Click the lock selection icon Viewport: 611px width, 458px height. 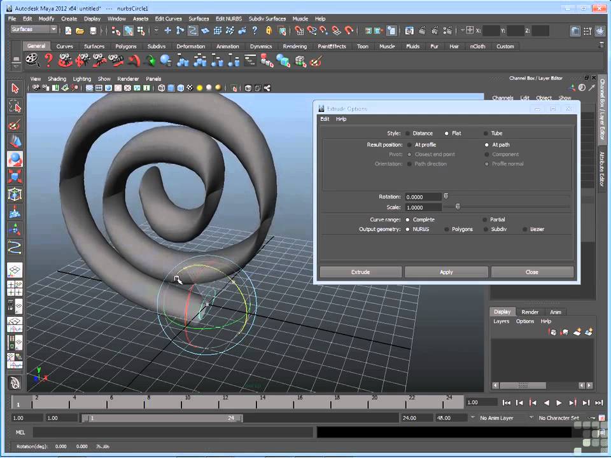(x=269, y=31)
